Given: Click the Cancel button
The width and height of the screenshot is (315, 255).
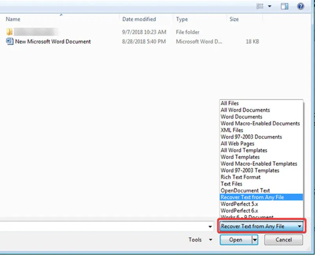Looking at the screenshot, I should pyautogui.click(x=283, y=240).
